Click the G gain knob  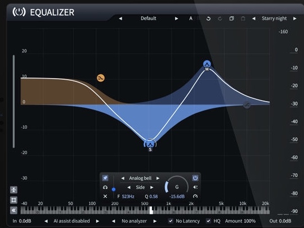177,187
